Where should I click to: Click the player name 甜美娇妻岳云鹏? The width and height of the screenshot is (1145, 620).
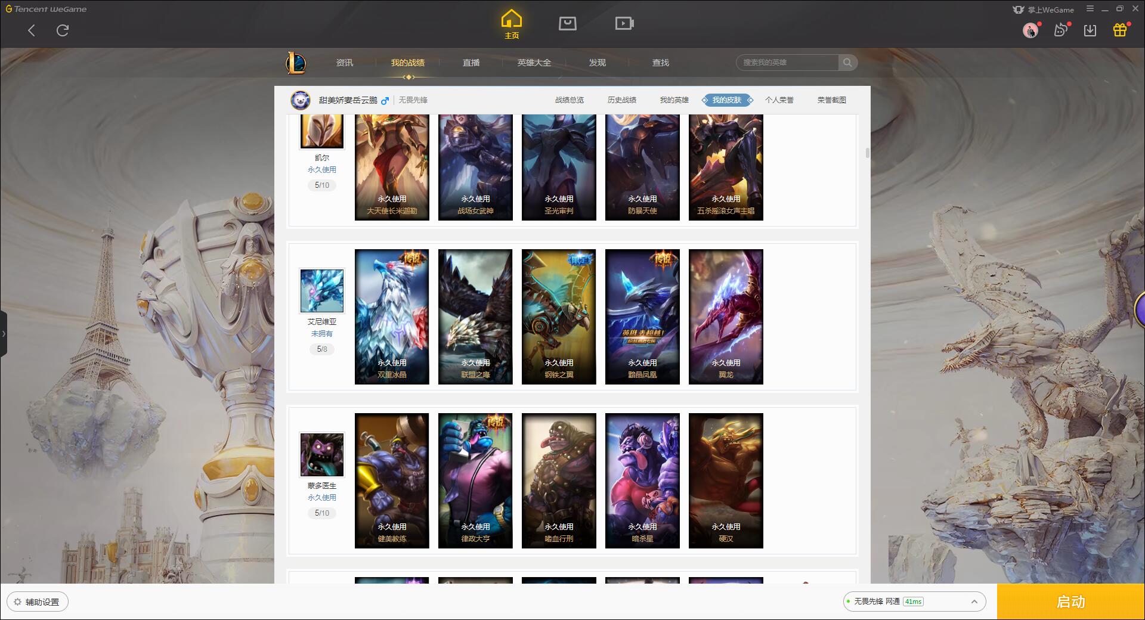click(x=348, y=100)
